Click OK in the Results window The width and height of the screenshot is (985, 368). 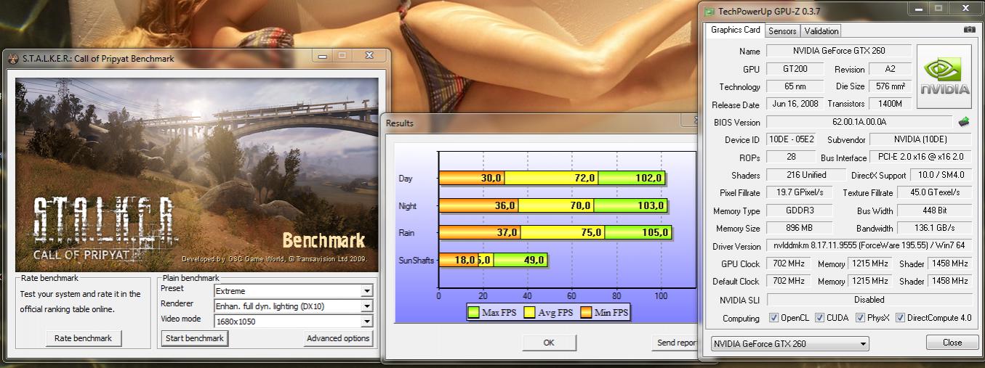(x=549, y=343)
